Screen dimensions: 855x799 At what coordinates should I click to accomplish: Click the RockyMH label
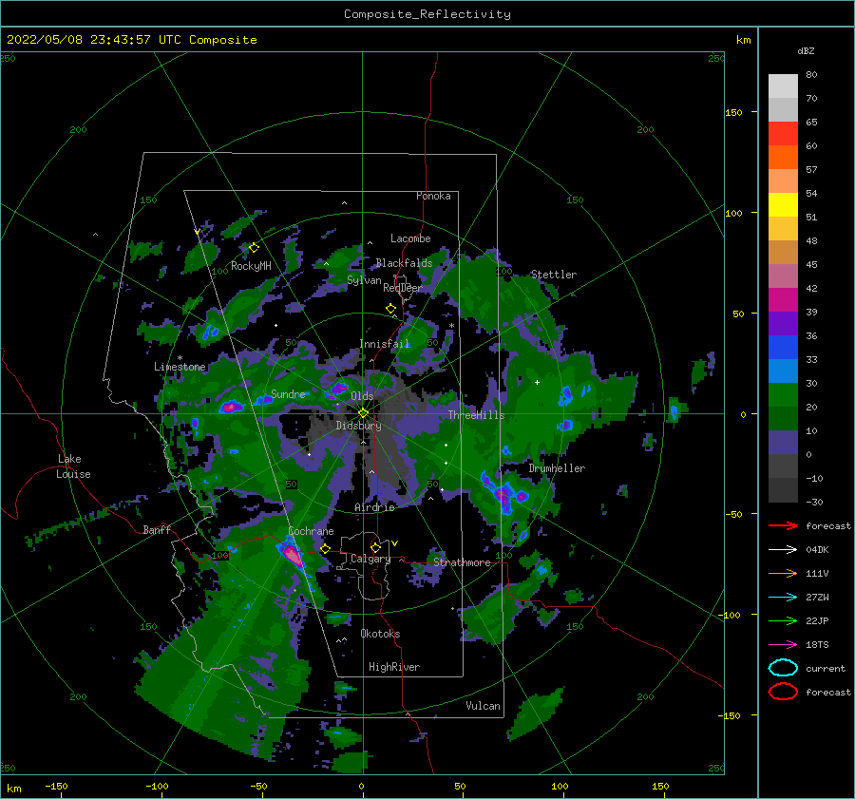pyautogui.click(x=251, y=266)
